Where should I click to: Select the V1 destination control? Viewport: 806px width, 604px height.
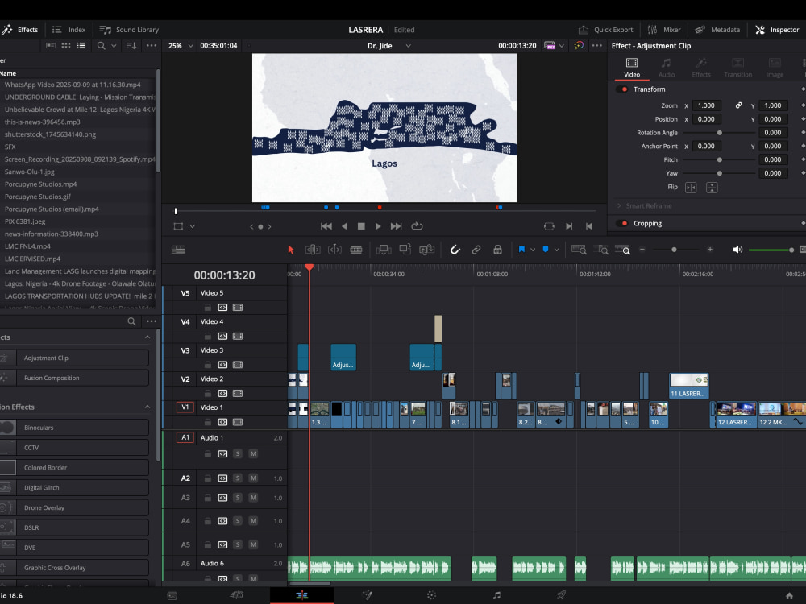(x=185, y=407)
